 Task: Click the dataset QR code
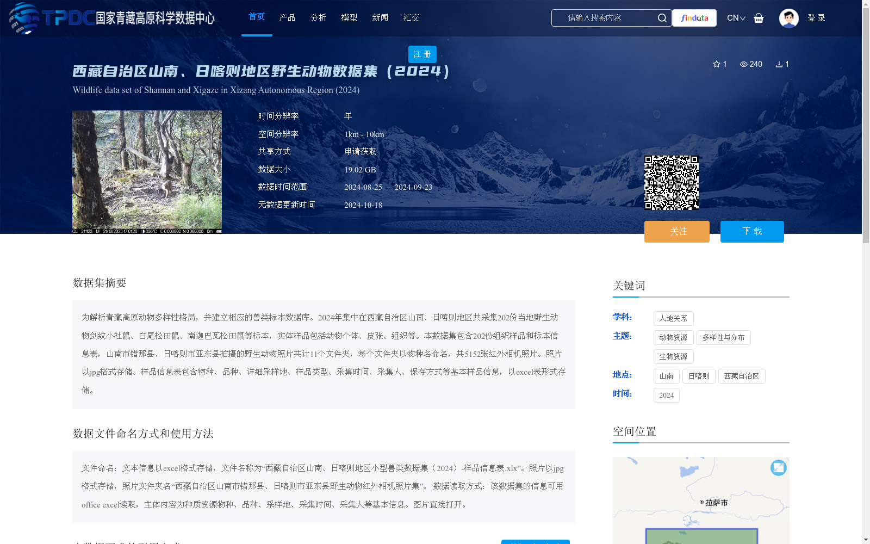coord(672,183)
